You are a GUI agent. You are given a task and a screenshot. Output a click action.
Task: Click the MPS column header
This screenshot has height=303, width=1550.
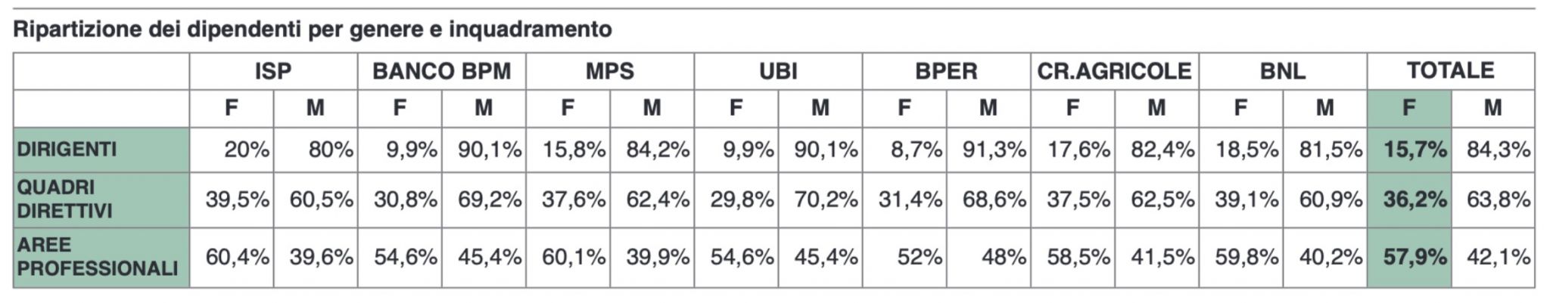tap(609, 72)
